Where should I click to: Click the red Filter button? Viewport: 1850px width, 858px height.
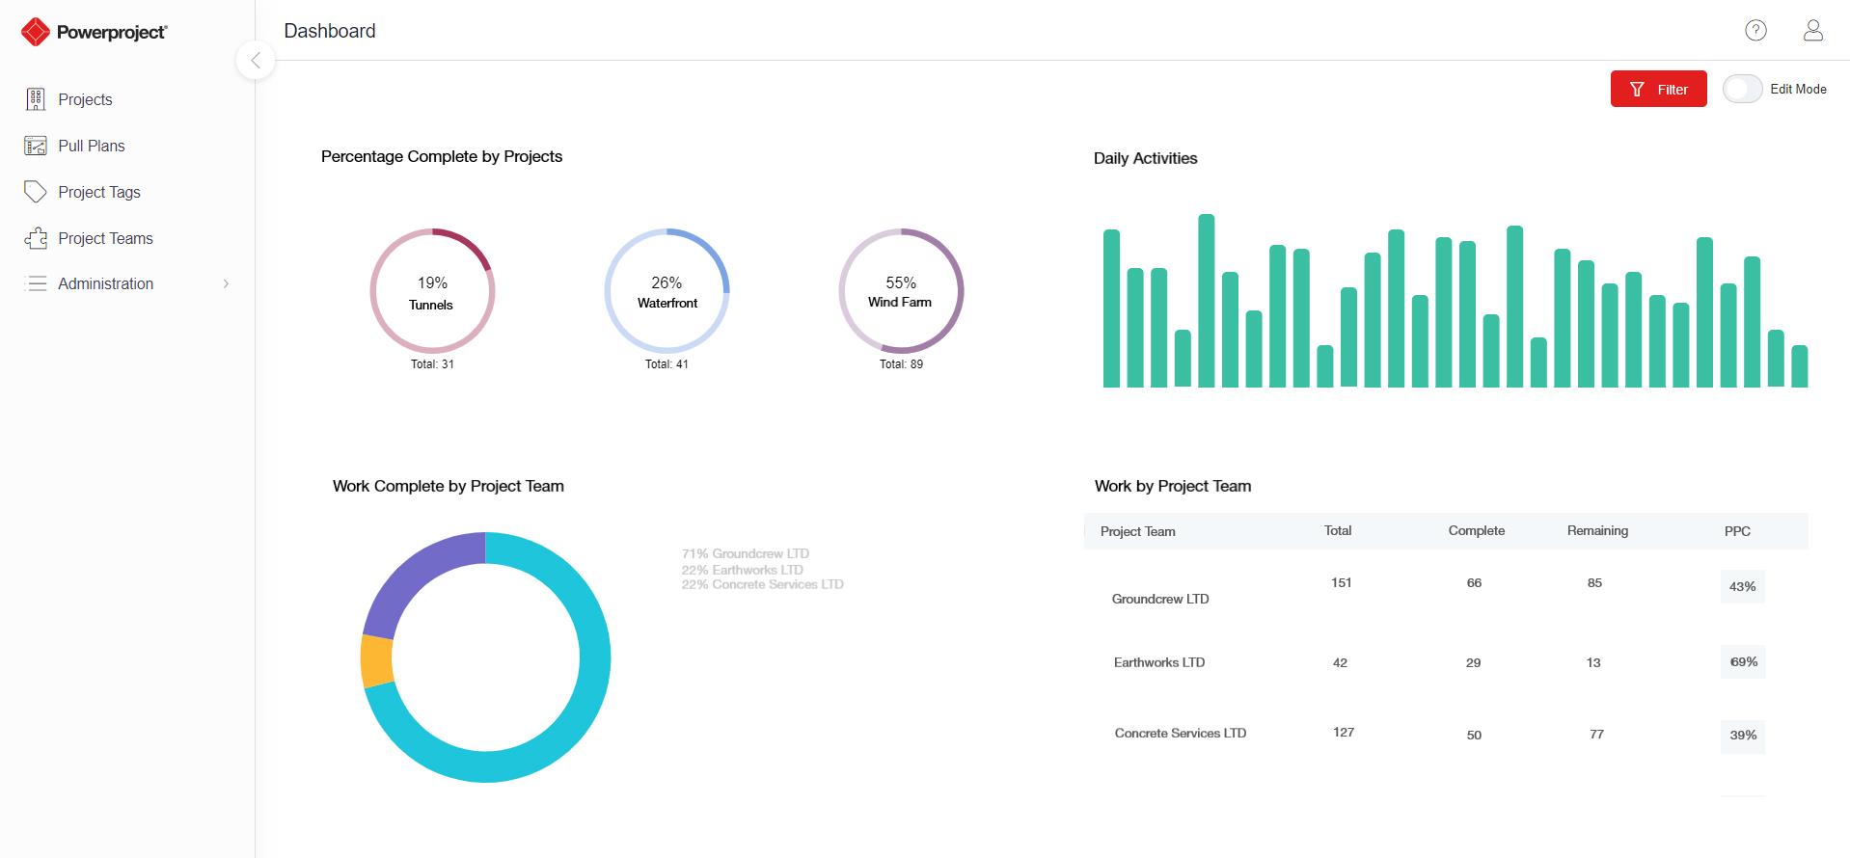click(1658, 89)
